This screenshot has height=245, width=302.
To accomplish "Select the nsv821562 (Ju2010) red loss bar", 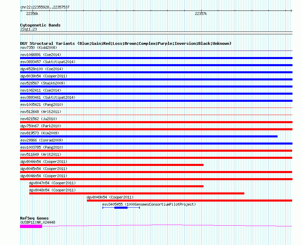I will (x=156, y=122).
